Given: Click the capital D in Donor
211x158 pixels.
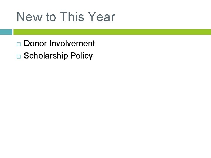Looking at the screenshot, I should [x=26, y=44].
